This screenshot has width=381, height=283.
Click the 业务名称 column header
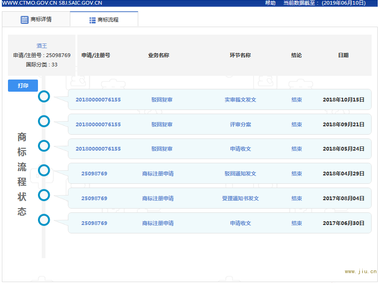159,55
